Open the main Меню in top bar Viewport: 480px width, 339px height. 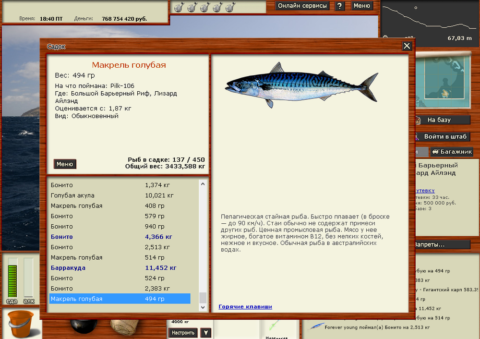(361, 6)
